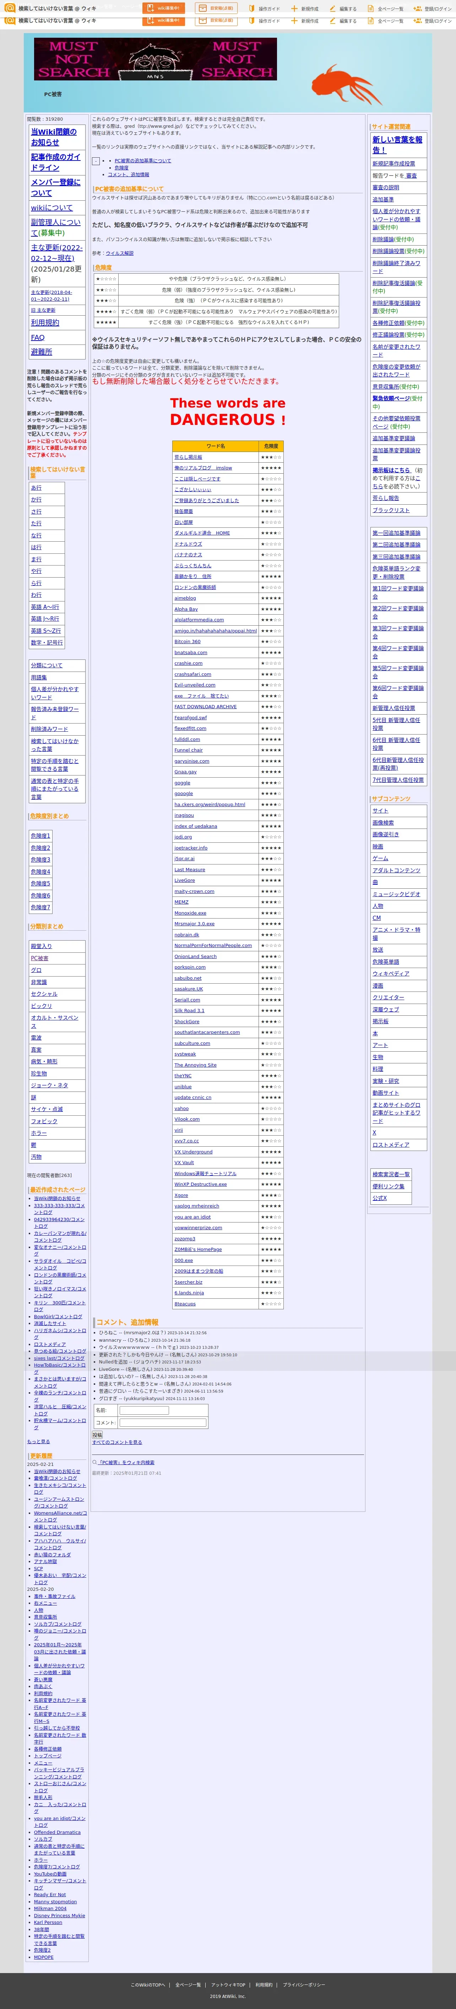Open the 英語 A〜I行 index

[x=44, y=607]
